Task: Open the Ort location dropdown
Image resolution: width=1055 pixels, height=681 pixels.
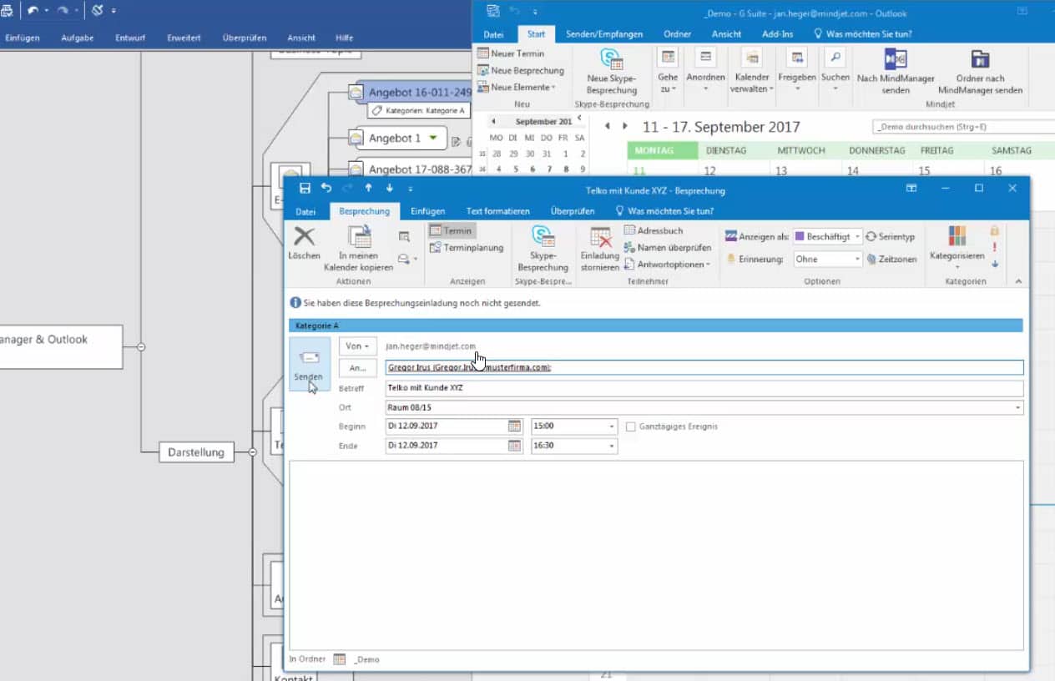Action: click(1017, 408)
